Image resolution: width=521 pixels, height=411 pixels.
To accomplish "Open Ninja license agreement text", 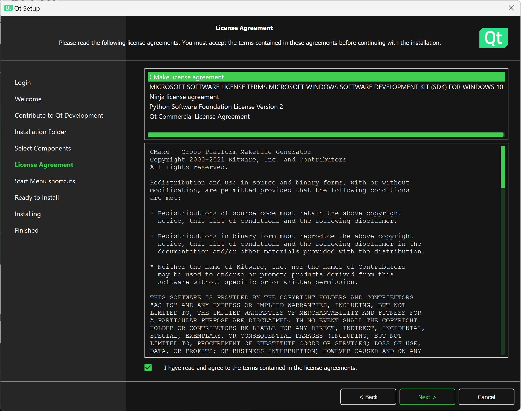I will tap(184, 97).
